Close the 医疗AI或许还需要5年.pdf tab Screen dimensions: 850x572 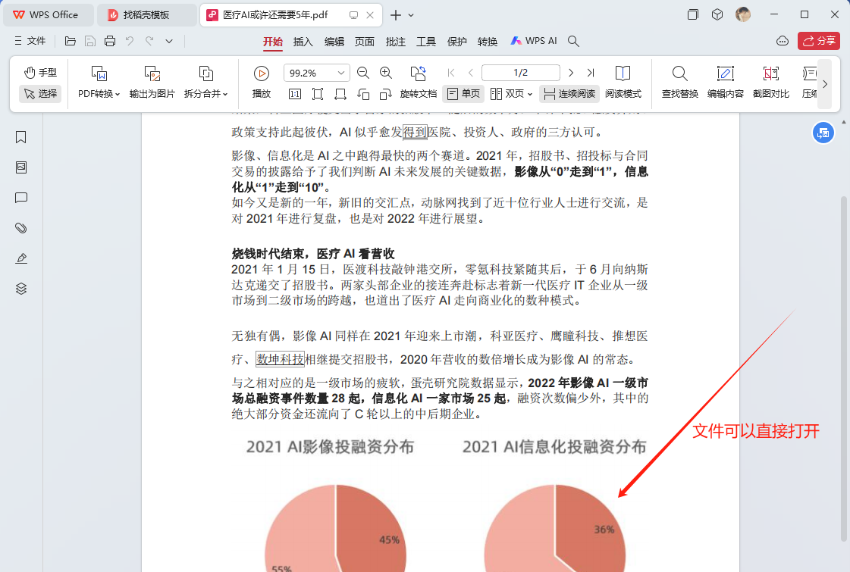(370, 15)
